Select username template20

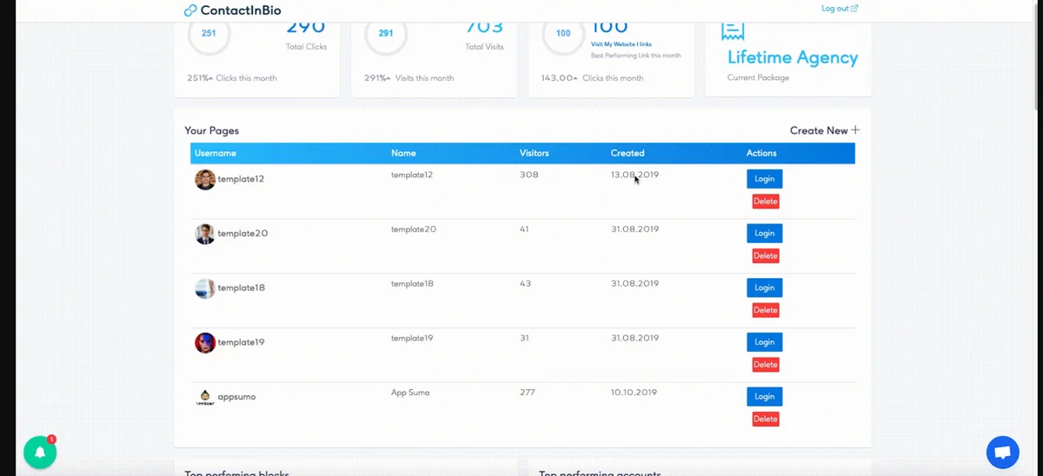click(242, 234)
